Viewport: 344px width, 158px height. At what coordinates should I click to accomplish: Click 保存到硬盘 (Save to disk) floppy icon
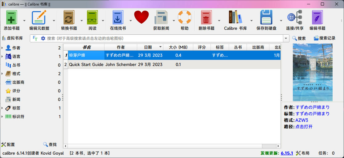(x=266, y=17)
